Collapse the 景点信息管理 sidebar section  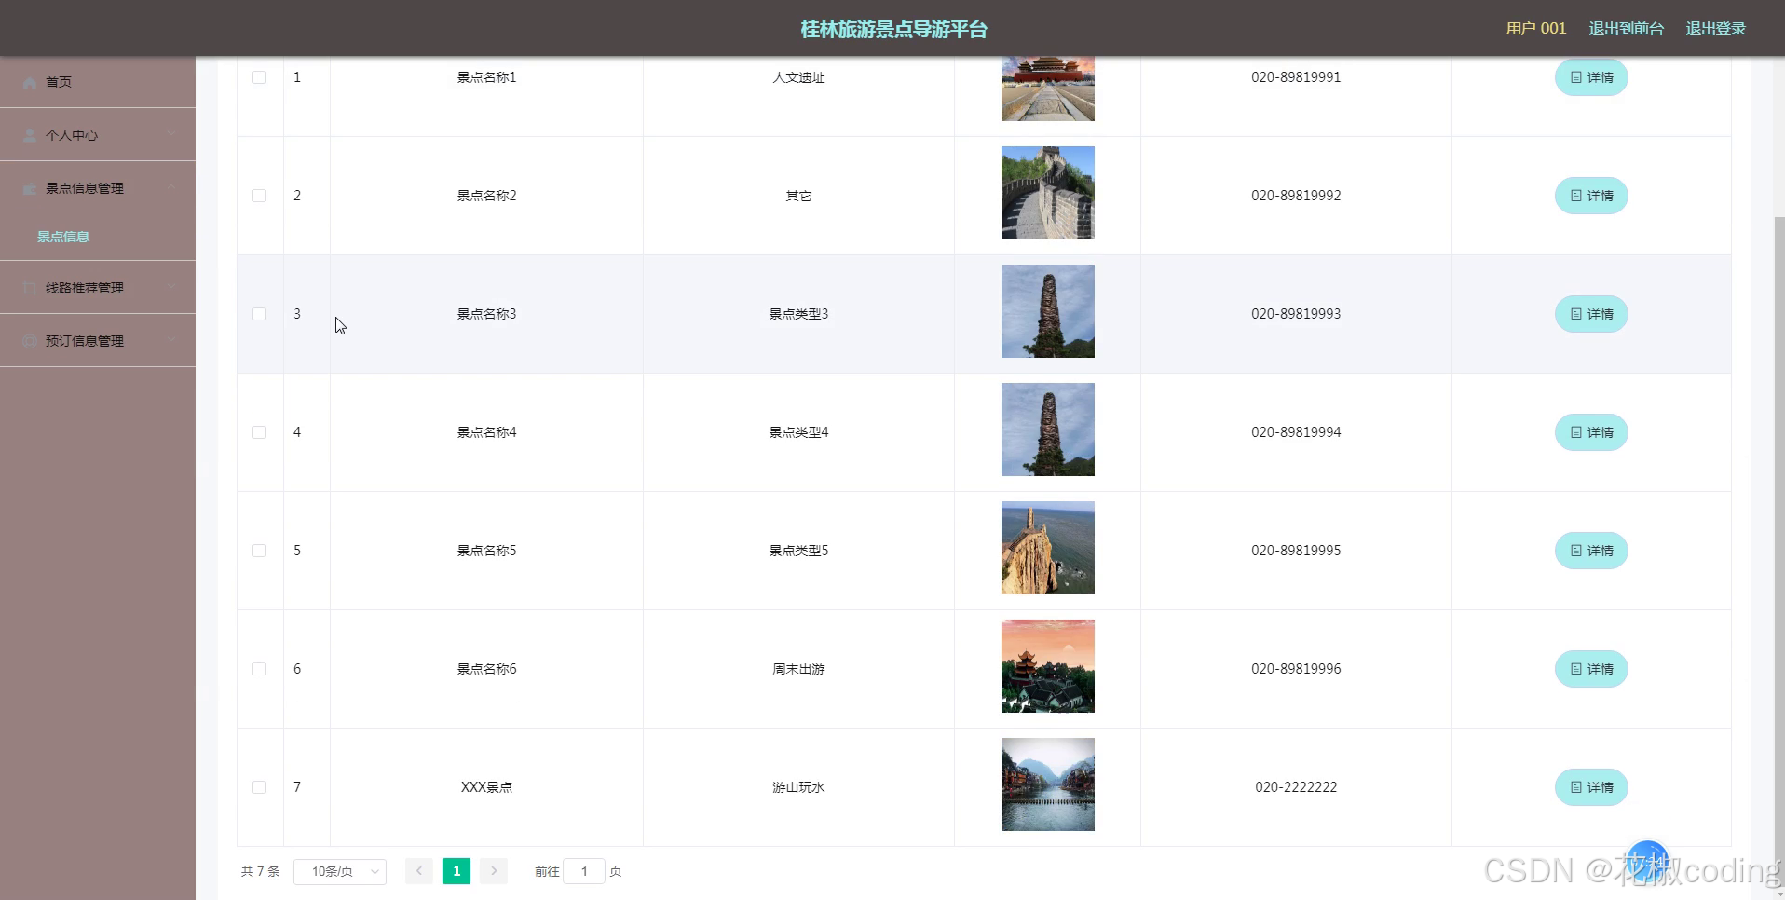(98, 188)
